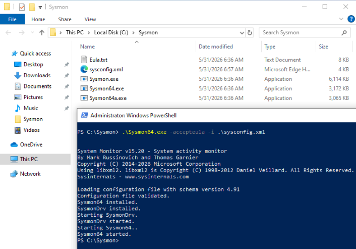Go forward with the Forward arrow
The width and height of the screenshot is (356, 249).
tap(22, 32)
